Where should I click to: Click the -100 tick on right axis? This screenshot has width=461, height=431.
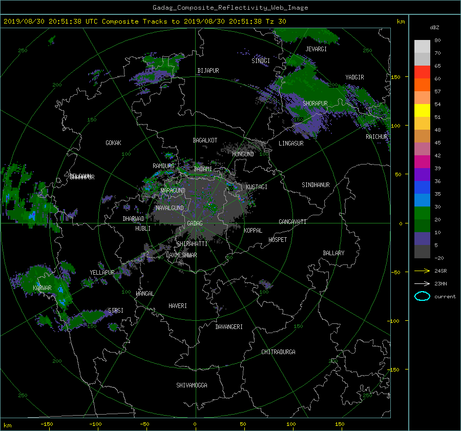click(394, 321)
